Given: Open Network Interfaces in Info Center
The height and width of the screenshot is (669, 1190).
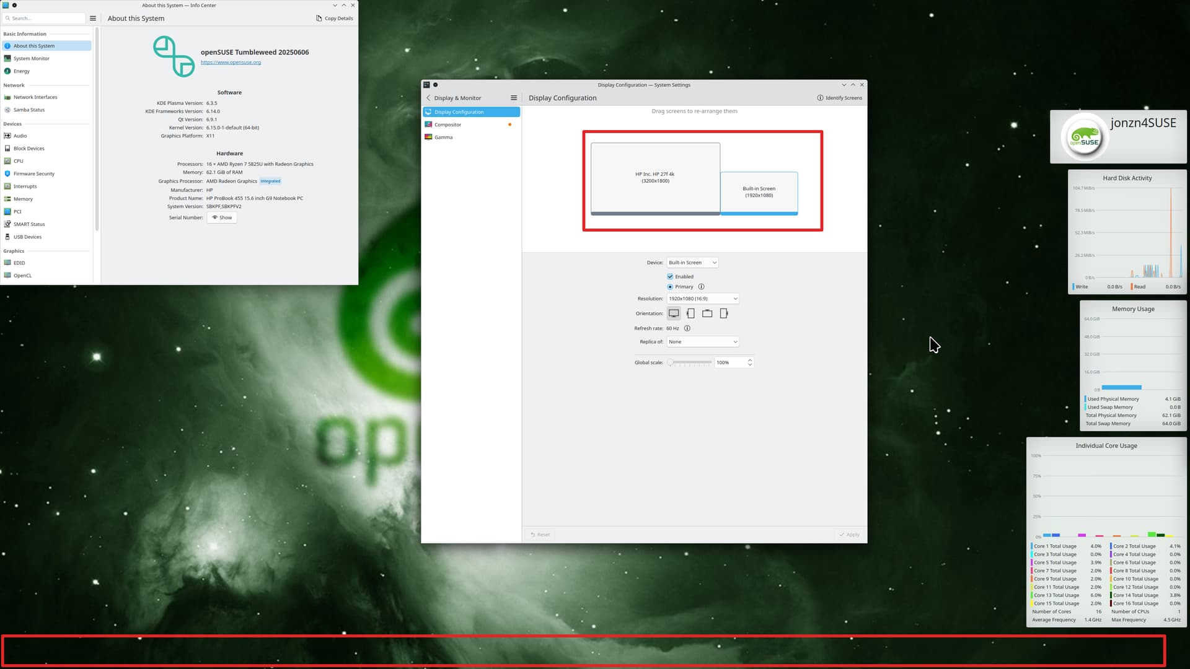Looking at the screenshot, I should pos(46,97).
